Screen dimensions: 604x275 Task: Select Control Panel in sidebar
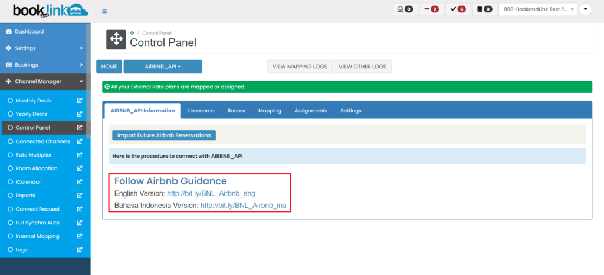[33, 128]
